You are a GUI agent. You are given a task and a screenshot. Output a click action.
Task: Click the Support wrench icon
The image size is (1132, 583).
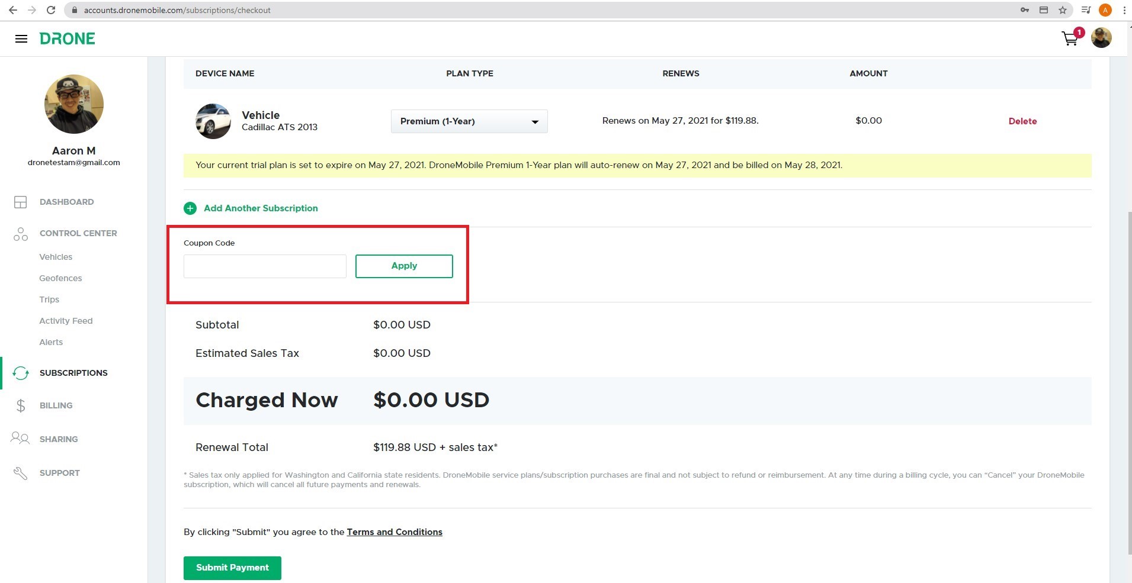pyautogui.click(x=21, y=473)
